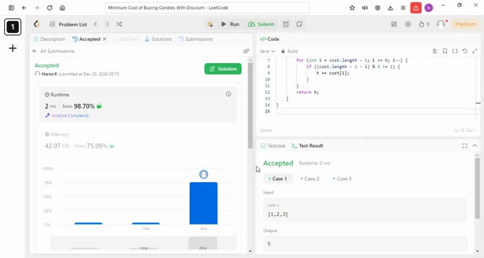484x258 pixels.
Task: Open the purple browser profile avatar
Action: 429,8
